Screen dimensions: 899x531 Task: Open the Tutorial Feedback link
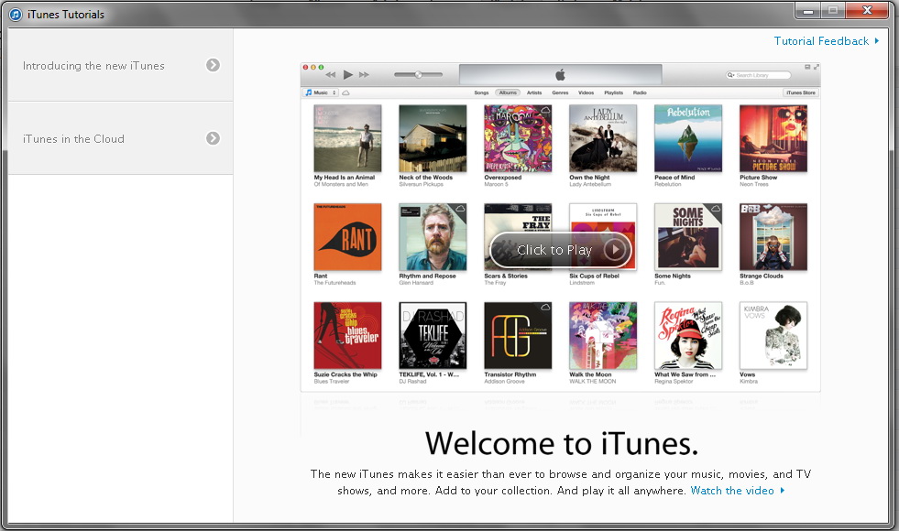coord(827,41)
